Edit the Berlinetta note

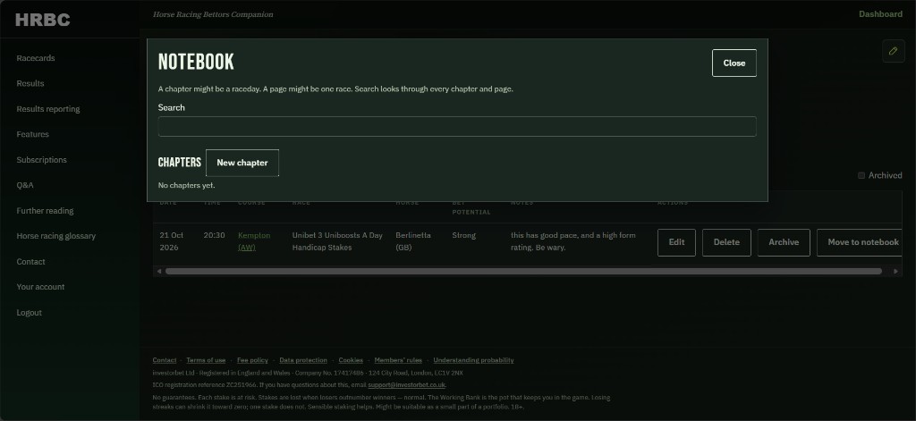(x=676, y=242)
